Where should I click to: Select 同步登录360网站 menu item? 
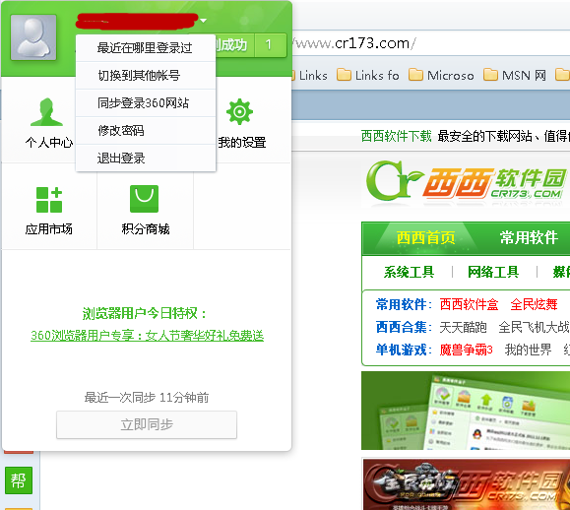[146, 102]
